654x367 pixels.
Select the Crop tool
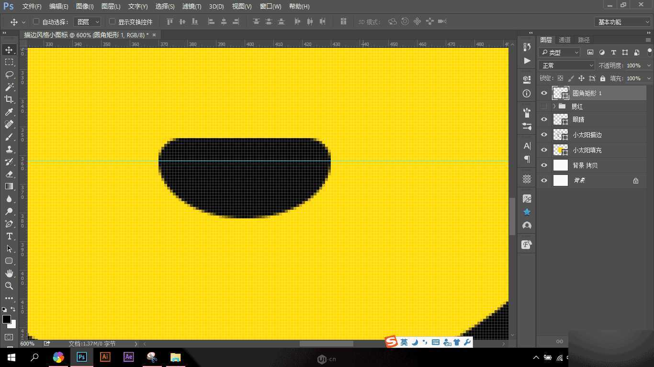pos(10,99)
